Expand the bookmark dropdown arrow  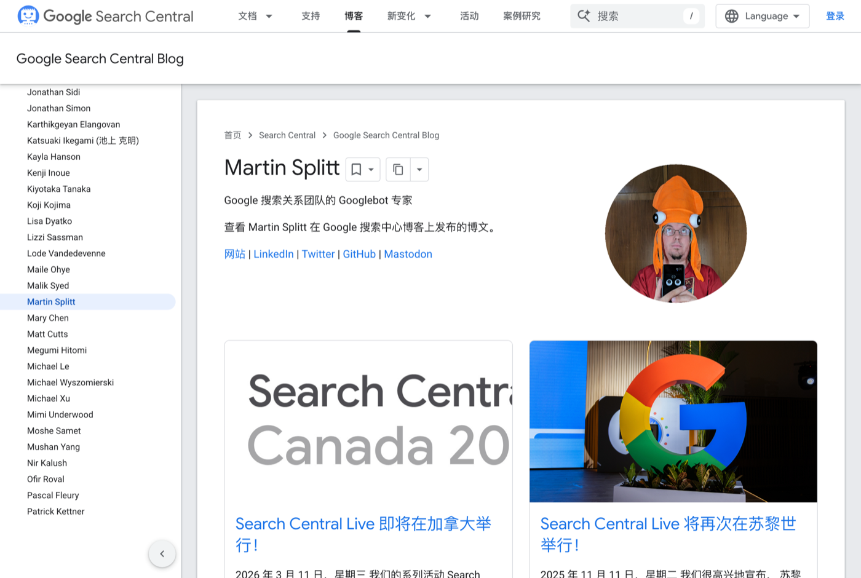[371, 169]
